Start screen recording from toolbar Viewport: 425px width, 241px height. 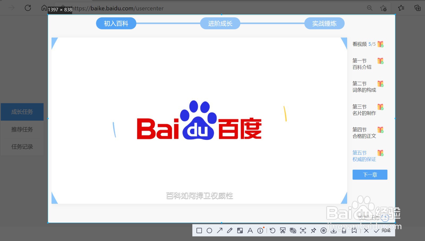point(324,230)
